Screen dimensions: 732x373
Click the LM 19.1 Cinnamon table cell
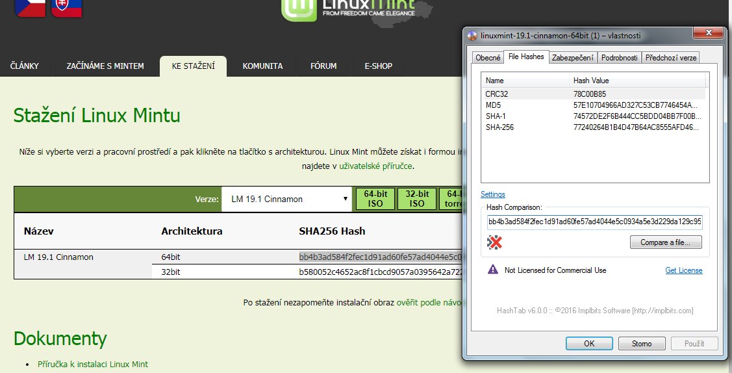(x=58, y=257)
